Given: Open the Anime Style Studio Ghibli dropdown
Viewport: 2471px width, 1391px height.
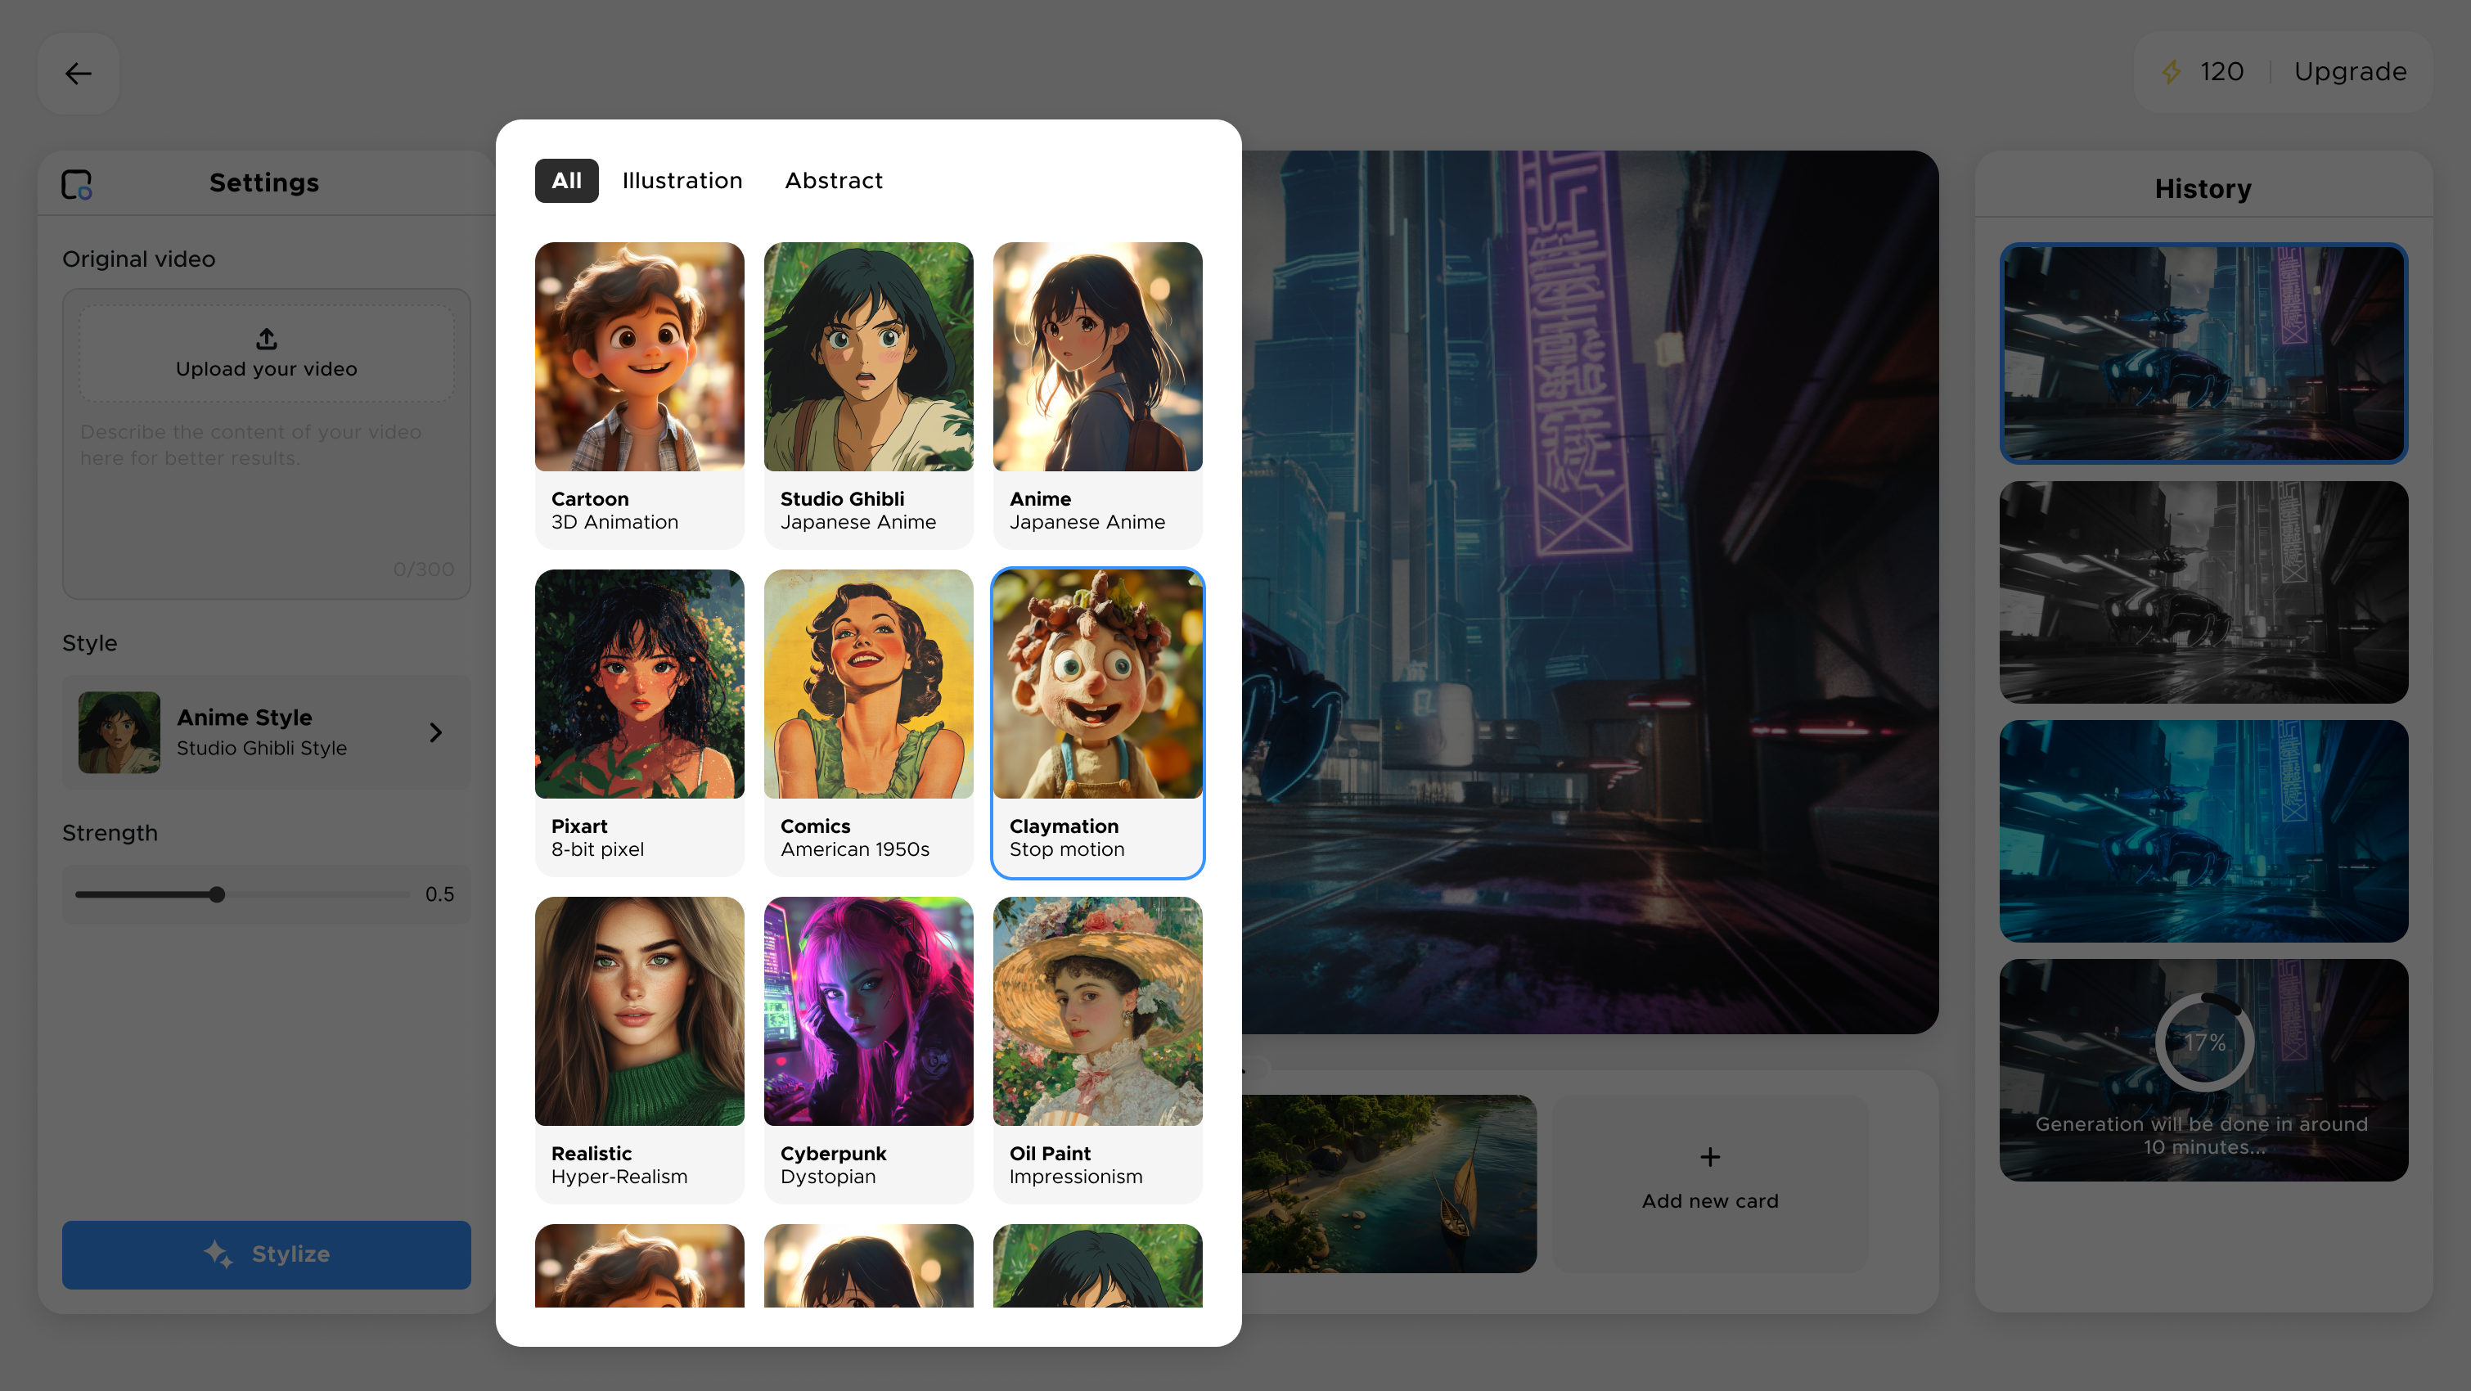Looking at the screenshot, I should (266, 733).
